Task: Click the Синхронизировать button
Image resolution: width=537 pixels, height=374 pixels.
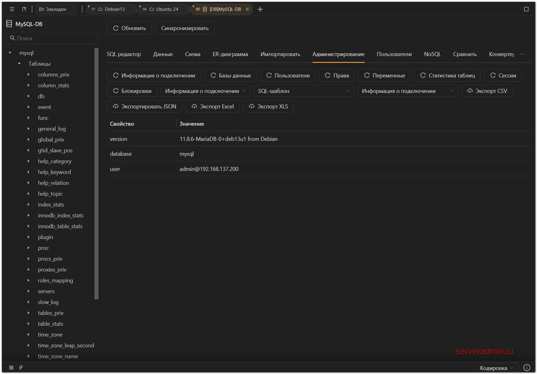Action: [185, 28]
